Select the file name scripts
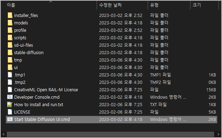 point(20,38)
